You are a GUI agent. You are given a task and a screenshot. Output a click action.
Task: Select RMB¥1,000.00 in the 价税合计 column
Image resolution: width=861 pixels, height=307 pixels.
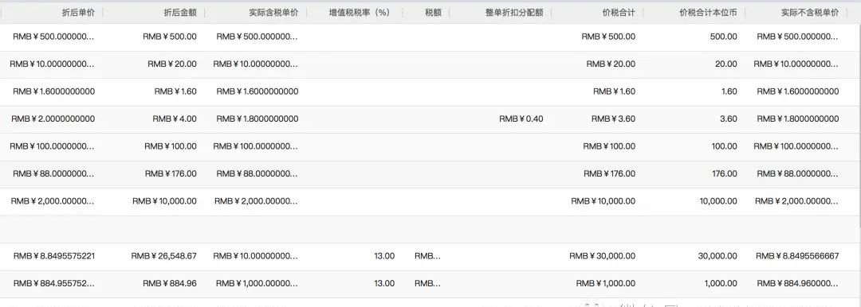(606, 283)
